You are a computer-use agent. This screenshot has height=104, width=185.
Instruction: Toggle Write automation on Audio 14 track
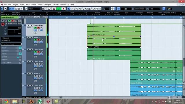[x=38, y=40]
